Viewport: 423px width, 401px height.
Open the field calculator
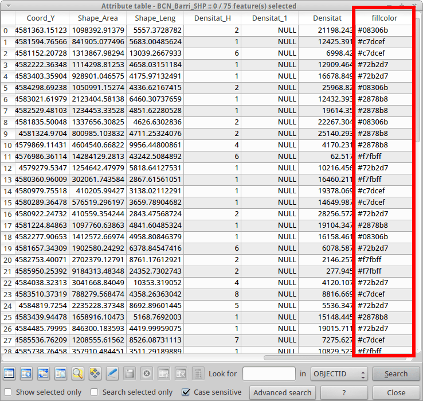pos(198,373)
